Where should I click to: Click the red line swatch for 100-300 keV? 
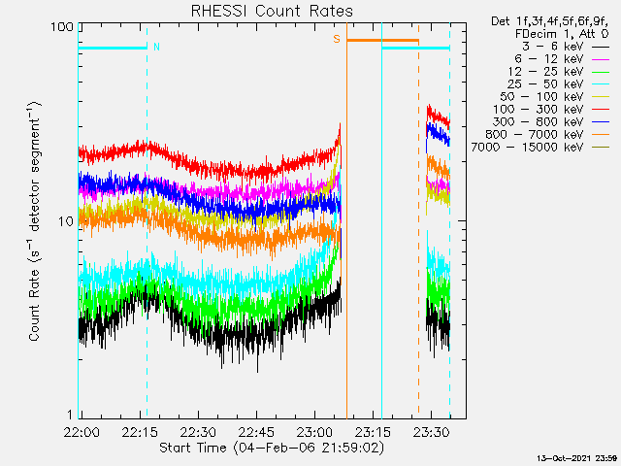click(x=601, y=110)
